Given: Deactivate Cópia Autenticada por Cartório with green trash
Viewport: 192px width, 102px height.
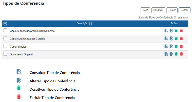Looking at the screenshot, I should pyautogui.click(x=176, y=38).
